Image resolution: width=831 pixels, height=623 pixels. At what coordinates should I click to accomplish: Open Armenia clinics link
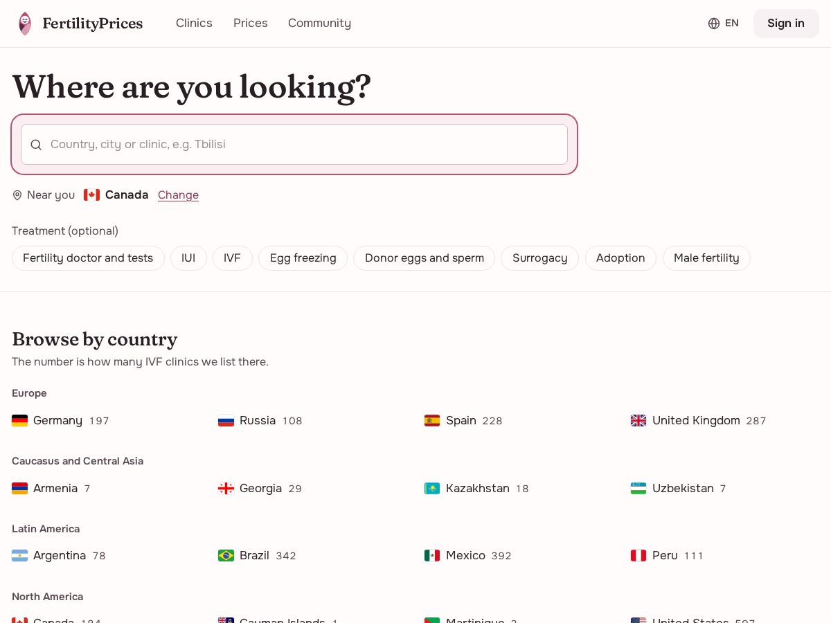(x=51, y=489)
